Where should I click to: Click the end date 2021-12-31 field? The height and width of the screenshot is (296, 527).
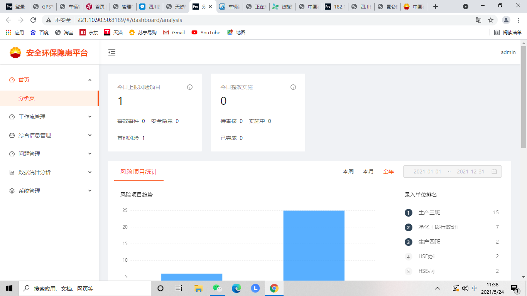pos(470,172)
